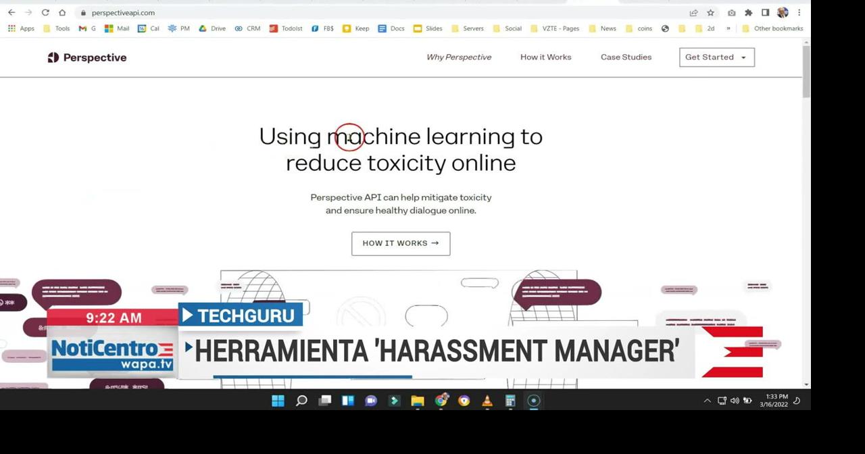This screenshot has height=454, width=865.
Task: Open the Todoist bookmark
Action: (x=286, y=28)
